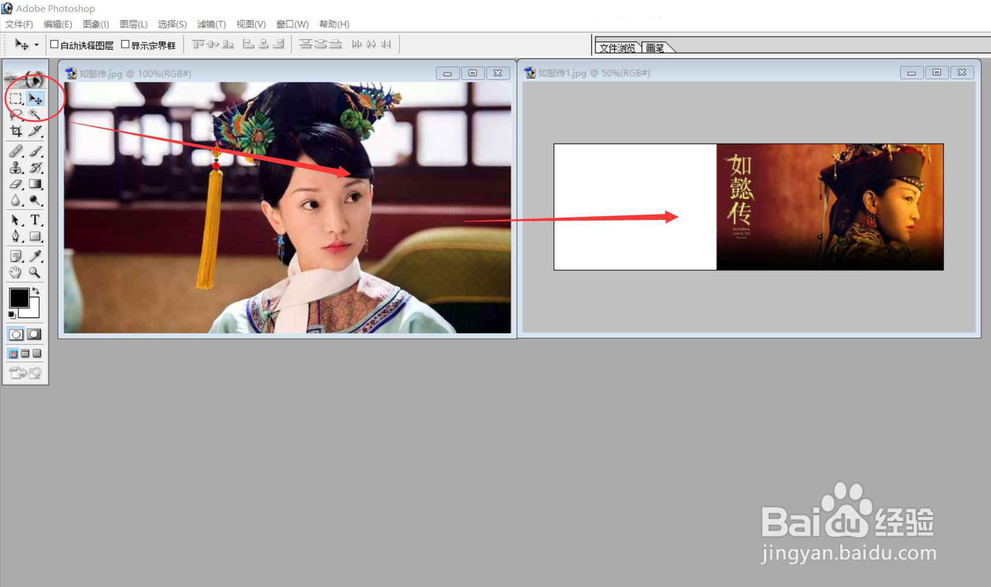Open the 选择(S) menu
This screenshot has height=587, width=991.
[172, 24]
